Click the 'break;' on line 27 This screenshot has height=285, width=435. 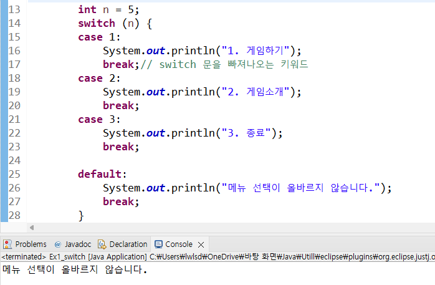(121, 201)
